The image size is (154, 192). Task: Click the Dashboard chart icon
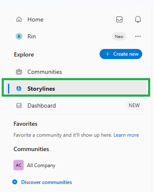coord(19,105)
